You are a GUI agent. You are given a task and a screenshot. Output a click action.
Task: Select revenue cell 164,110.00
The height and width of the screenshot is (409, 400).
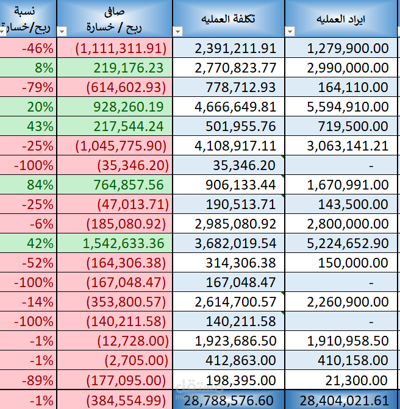(x=341, y=87)
